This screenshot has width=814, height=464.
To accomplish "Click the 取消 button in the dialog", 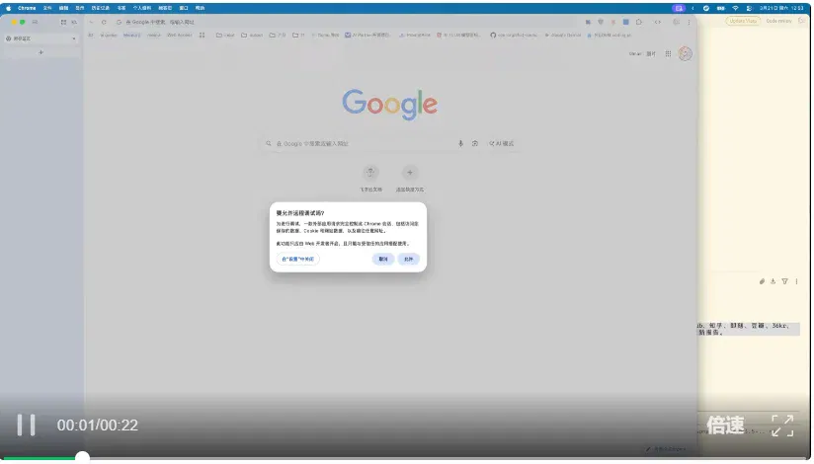I will [x=383, y=259].
